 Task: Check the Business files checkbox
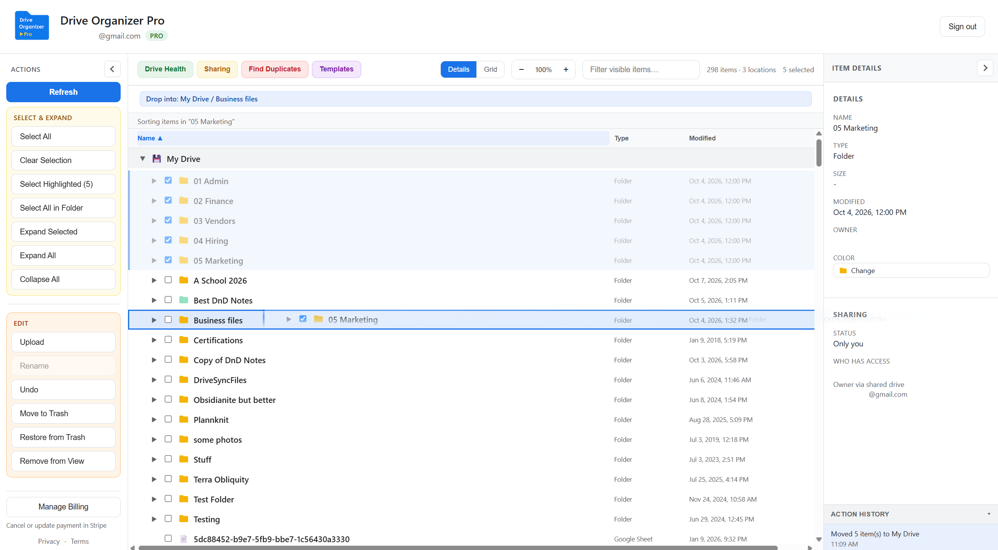(x=168, y=319)
